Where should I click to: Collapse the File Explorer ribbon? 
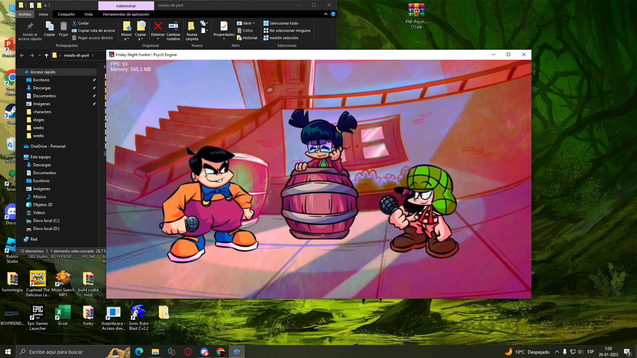click(325, 14)
